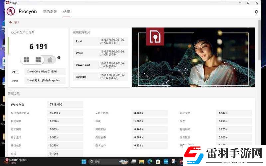Select the Apple logo in score toggle
Viewport: 266px width, 166px height.
click(50, 60)
